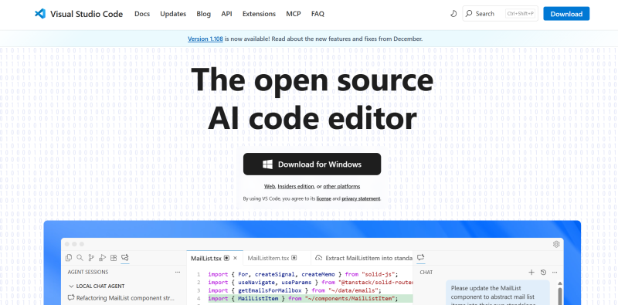618x305 pixels.
Task: Click Visual Studio Code title text
Action: coord(87,14)
